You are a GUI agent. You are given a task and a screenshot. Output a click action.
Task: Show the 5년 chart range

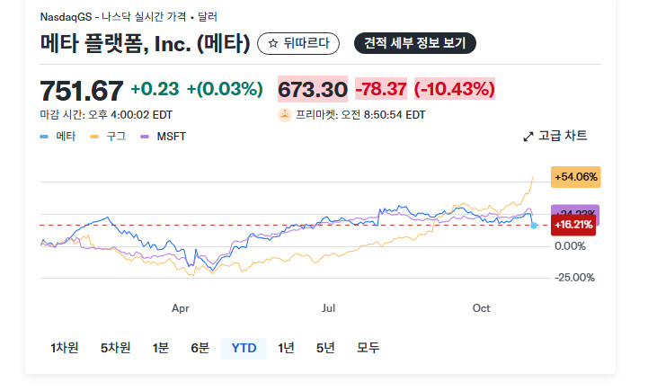(324, 348)
